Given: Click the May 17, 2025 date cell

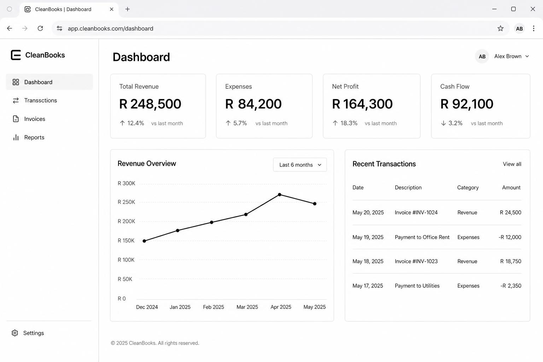Looking at the screenshot, I should pos(368,286).
